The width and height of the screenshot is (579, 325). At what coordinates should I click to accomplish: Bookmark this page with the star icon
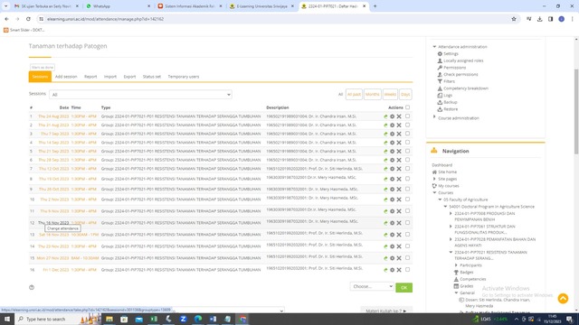click(514, 19)
